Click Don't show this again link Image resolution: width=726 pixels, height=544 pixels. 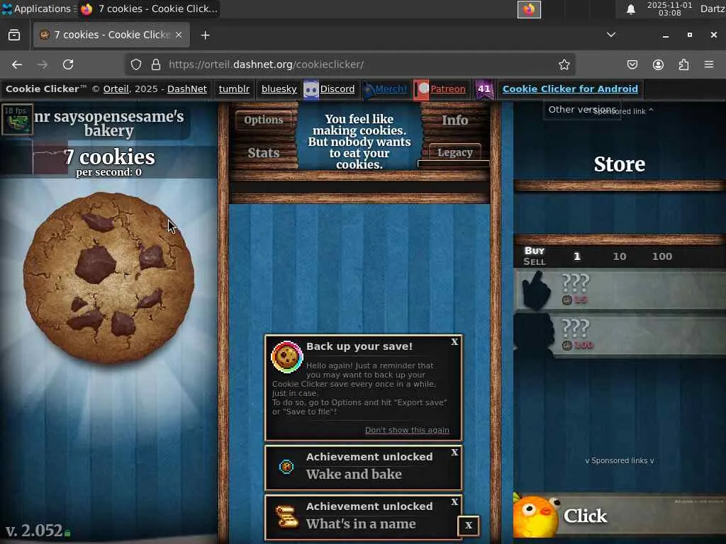(407, 430)
